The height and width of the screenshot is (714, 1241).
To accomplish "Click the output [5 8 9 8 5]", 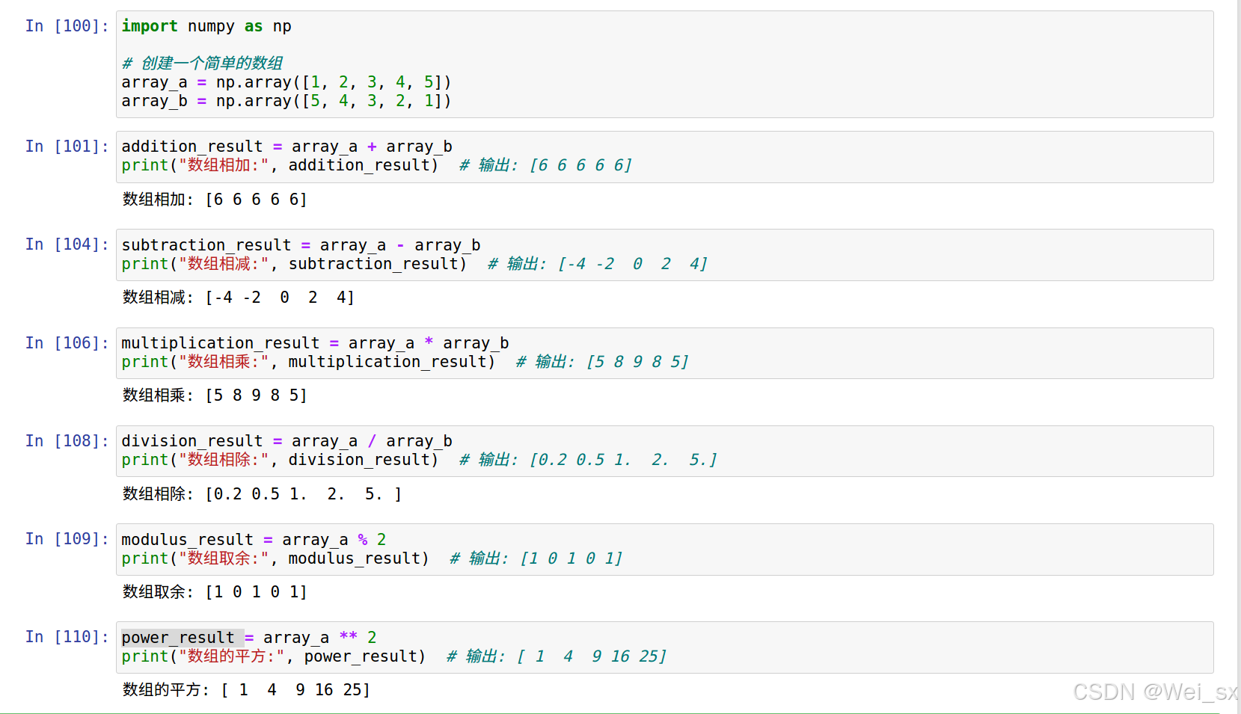I will click(215, 396).
